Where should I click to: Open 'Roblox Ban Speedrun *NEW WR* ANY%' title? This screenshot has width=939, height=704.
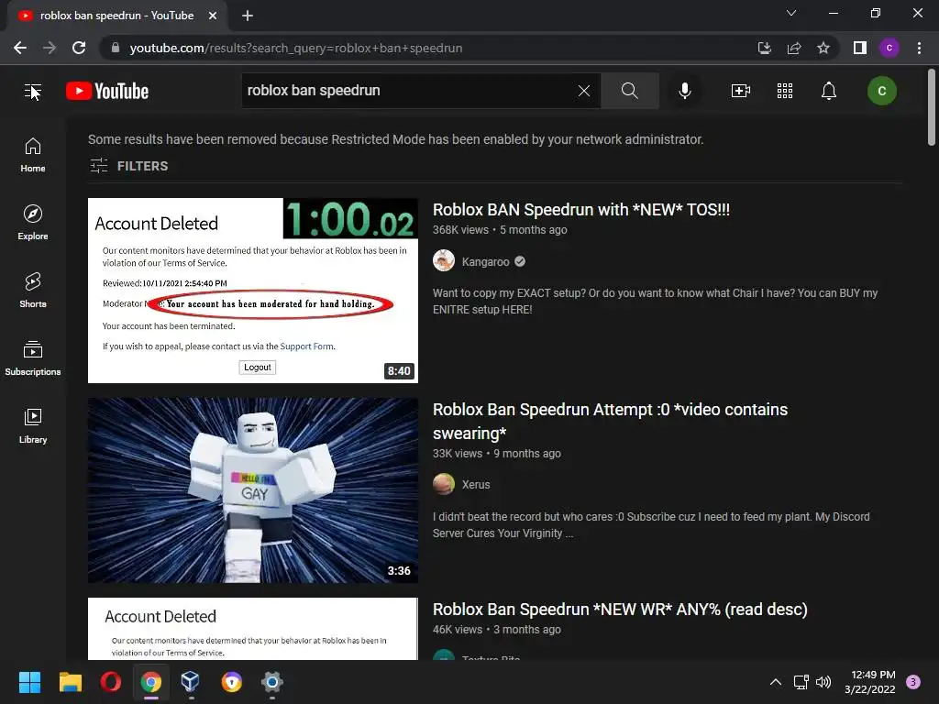(x=620, y=610)
